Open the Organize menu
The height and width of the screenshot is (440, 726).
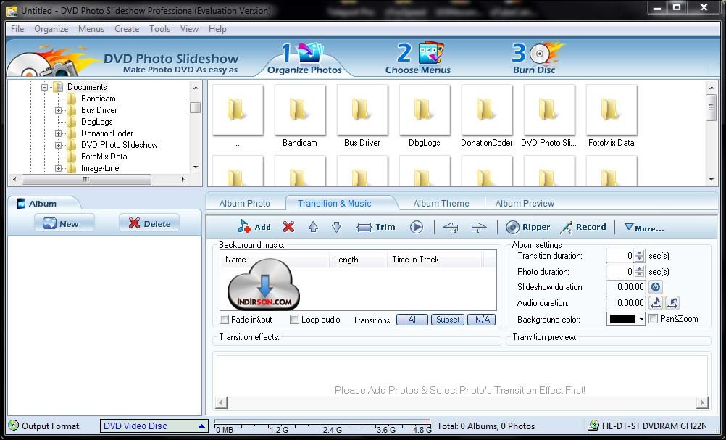click(51, 29)
